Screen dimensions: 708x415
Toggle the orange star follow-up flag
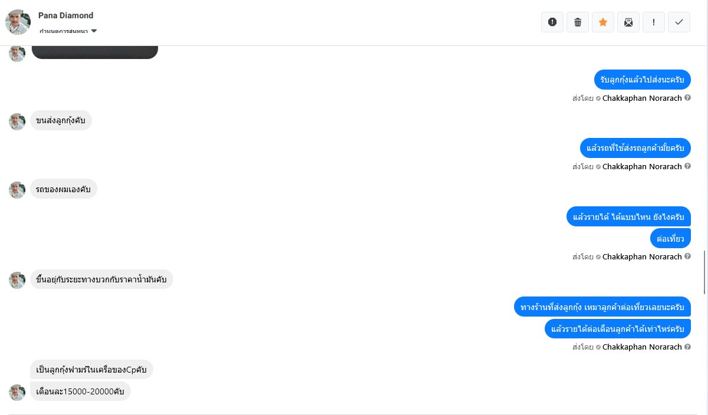coord(603,22)
